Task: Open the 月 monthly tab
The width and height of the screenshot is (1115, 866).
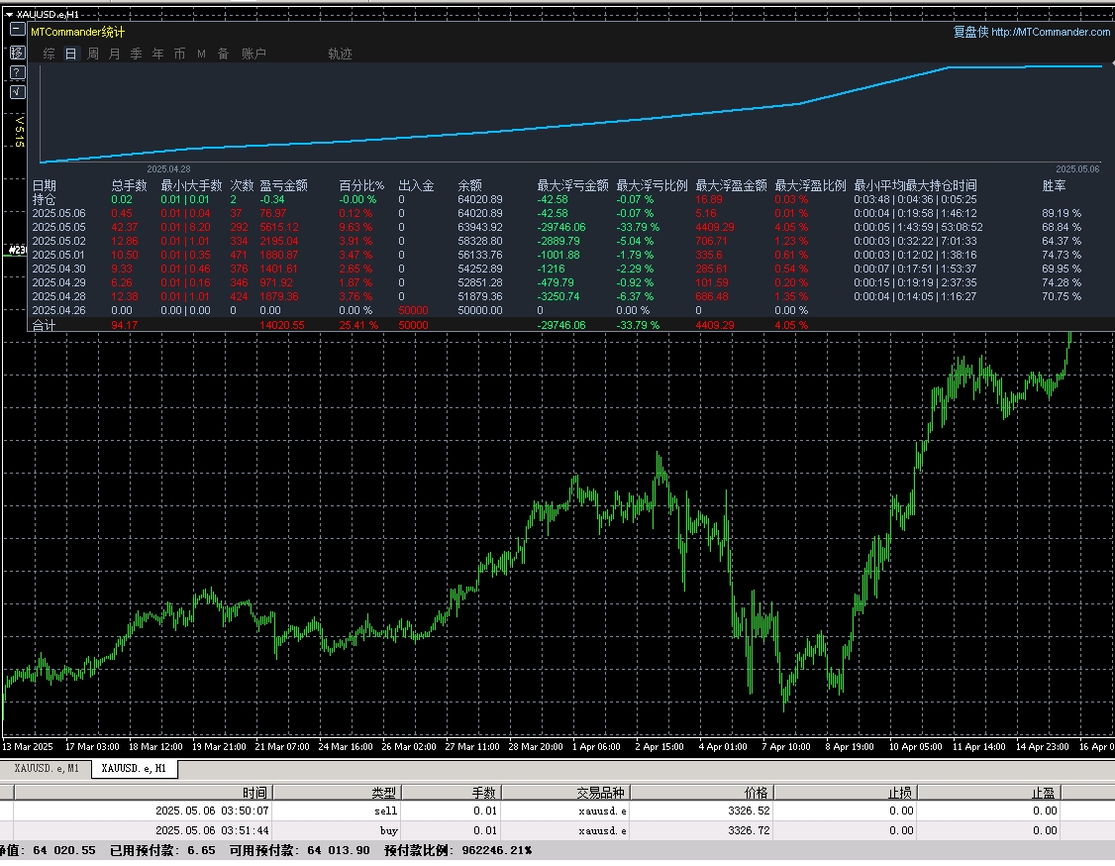Action: click(115, 54)
